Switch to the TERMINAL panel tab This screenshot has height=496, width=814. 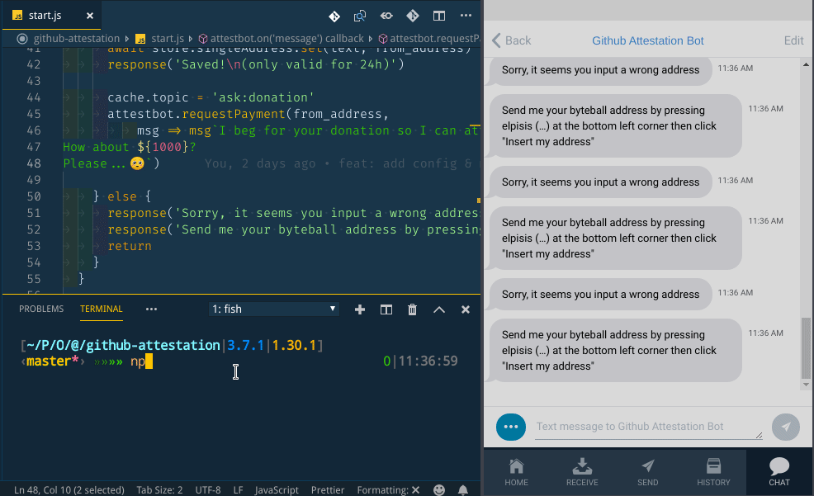tap(102, 309)
